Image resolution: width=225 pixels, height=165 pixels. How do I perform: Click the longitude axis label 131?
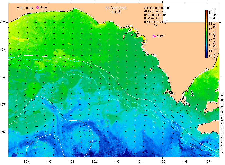[x=72, y=162]
